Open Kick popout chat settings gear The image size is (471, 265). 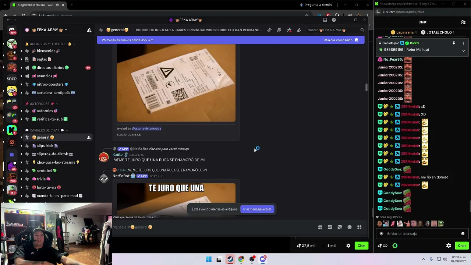449,245
